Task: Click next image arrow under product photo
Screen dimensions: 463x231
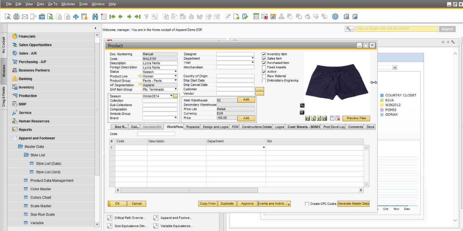Action: [319, 118]
